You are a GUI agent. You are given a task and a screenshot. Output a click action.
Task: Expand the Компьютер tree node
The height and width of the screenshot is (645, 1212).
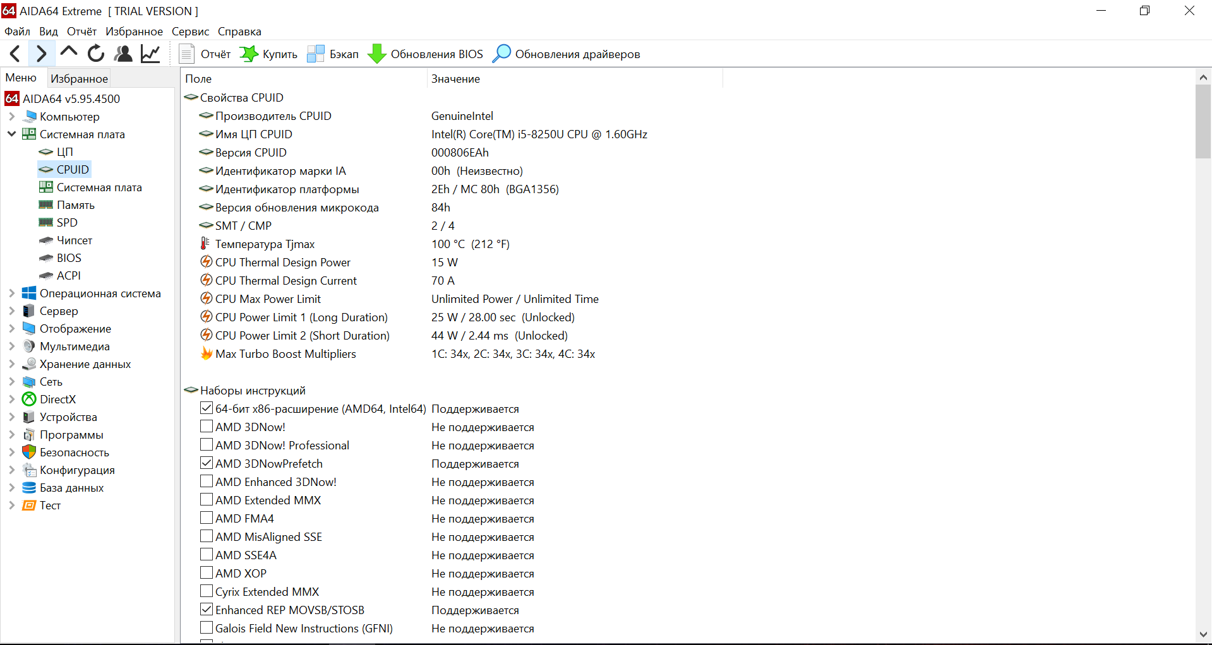(11, 117)
